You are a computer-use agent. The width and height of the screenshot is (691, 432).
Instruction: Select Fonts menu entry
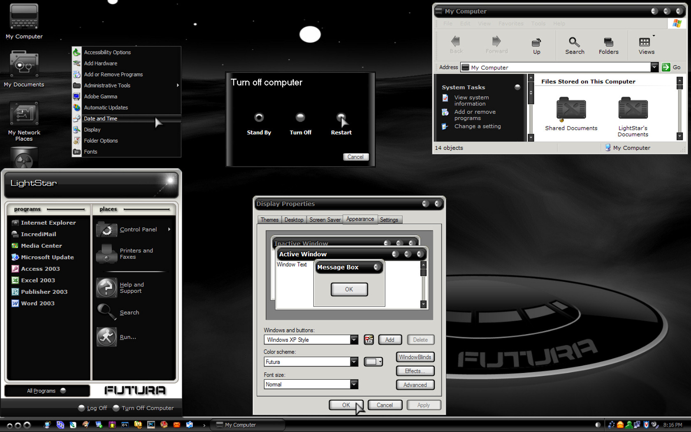(127, 152)
